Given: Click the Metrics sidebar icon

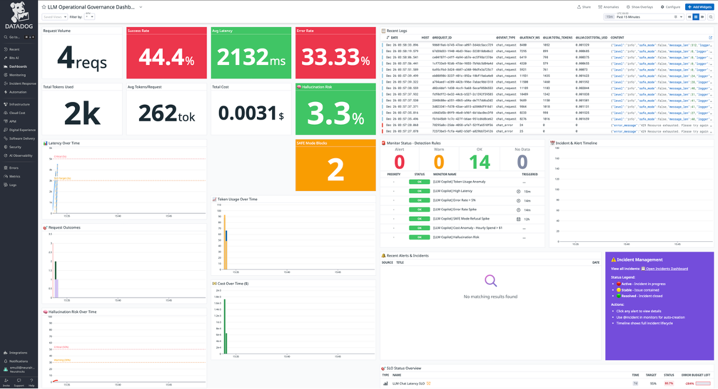Looking at the screenshot, I should pyautogui.click(x=6, y=176).
